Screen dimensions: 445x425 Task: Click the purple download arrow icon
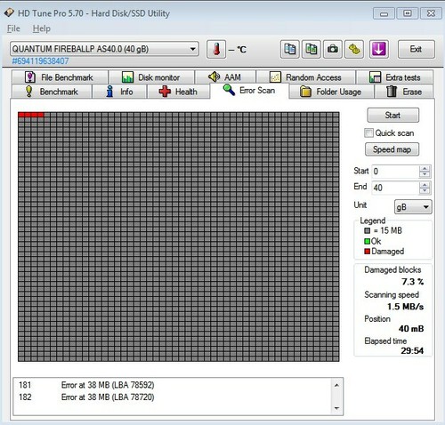pyautogui.click(x=379, y=49)
